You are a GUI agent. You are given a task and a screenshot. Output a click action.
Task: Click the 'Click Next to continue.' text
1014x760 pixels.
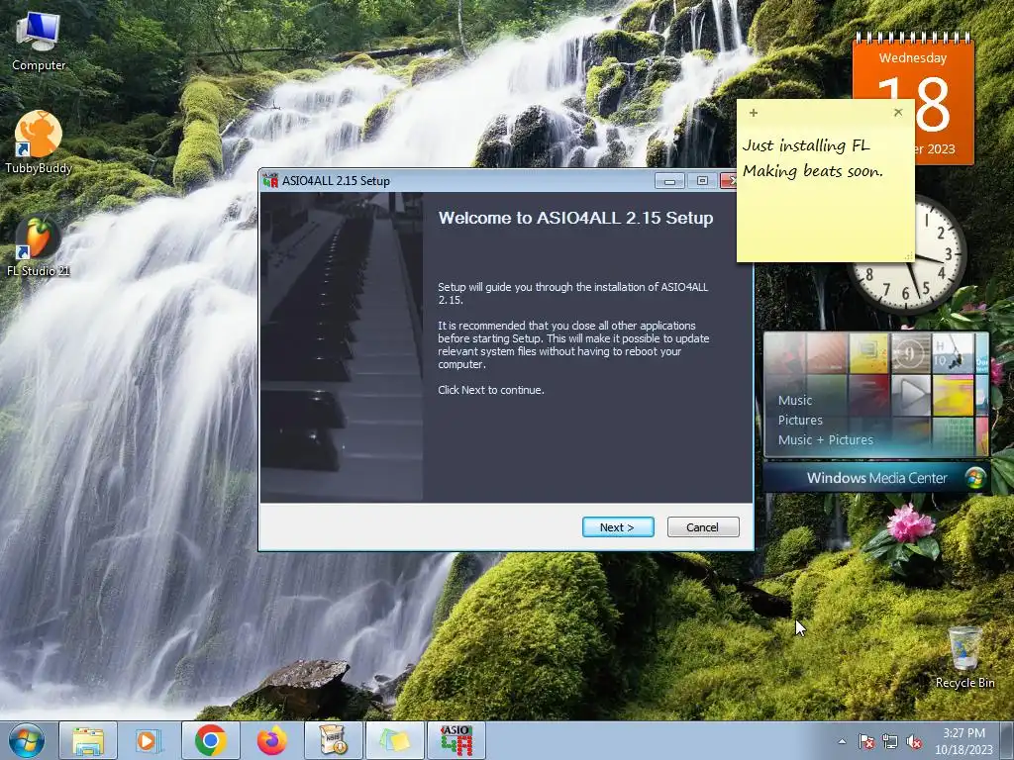click(x=491, y=390)
